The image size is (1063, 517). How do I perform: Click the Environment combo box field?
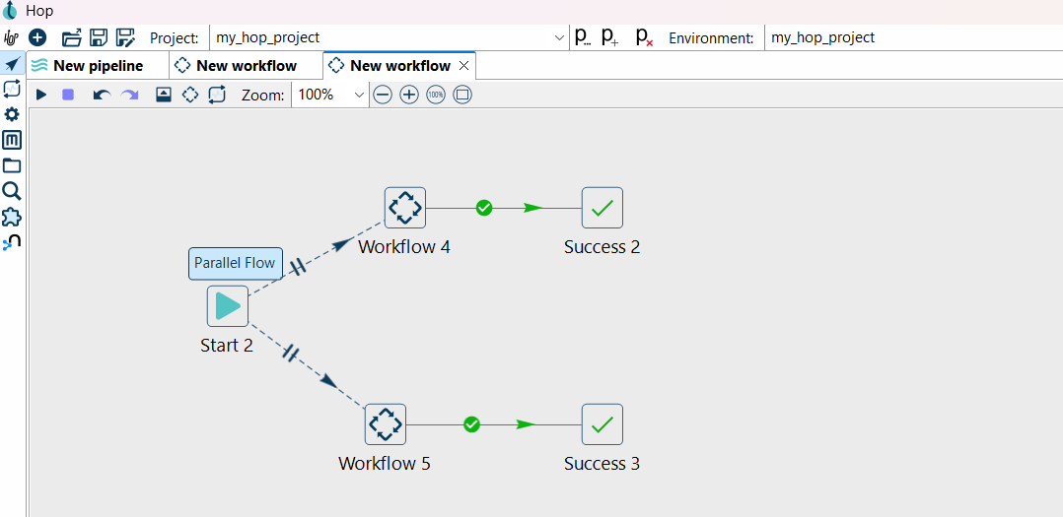click(x=912, y=37)
